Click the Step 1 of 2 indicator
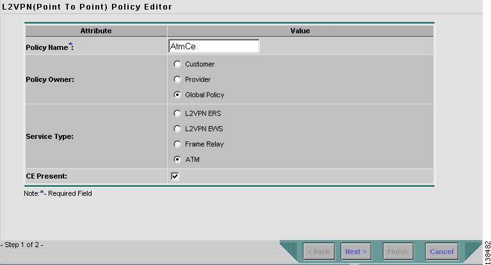The width and height of the screenshot is (491, 265). [22, 245]
